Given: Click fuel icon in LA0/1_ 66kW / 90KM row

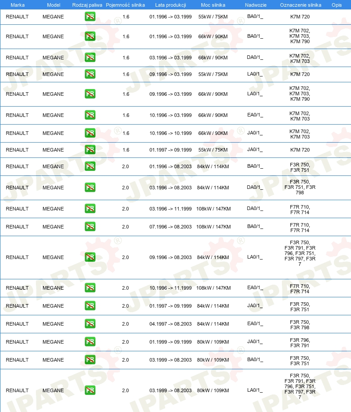Looking at the screenshot, I should [90, 94].
